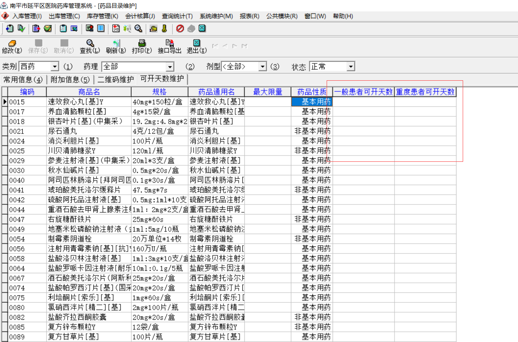518x342 pixels.
Task: Click the document with red arrow toolbar icon
Action: pos(36,29)
